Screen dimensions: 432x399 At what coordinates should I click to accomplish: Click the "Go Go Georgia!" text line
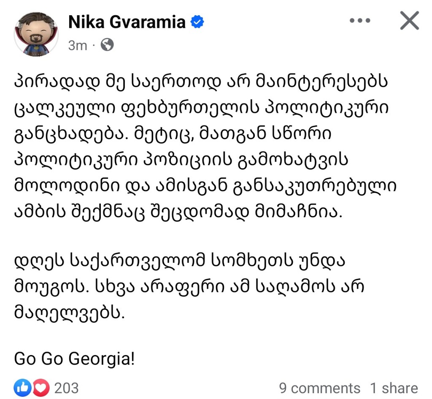click(74, 359)
